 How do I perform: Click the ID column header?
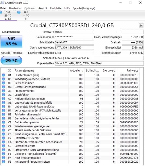click(x=10, y=71)
